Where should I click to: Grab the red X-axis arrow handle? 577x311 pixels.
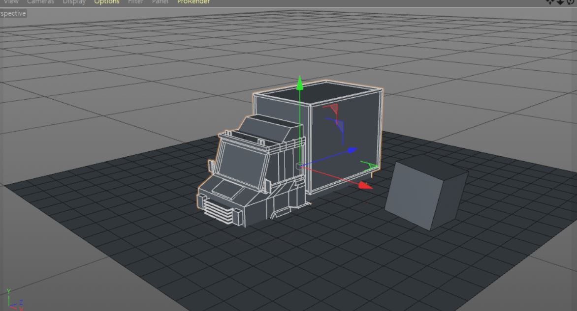click(365, 185)
